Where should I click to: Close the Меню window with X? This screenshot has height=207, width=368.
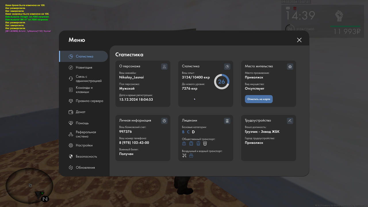[299, 40]
